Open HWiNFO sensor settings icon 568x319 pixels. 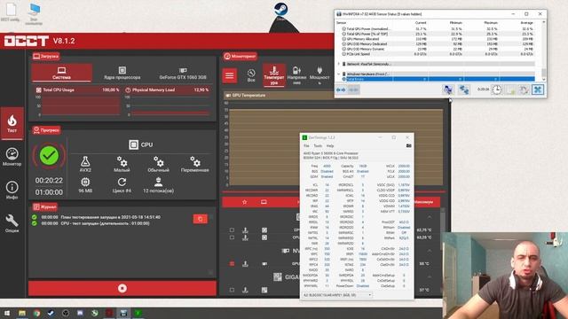tap(524, 89)
